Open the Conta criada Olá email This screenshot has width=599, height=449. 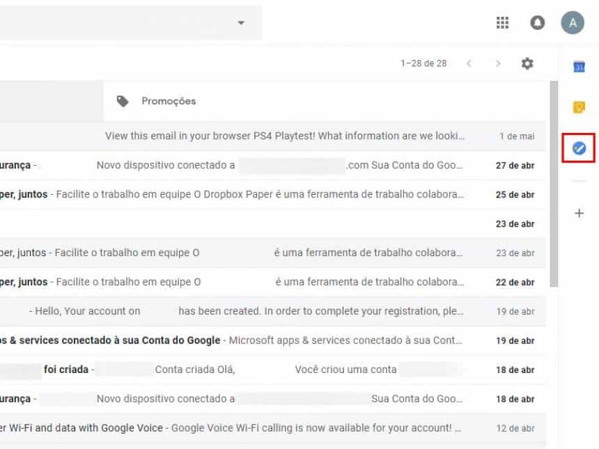273,370
